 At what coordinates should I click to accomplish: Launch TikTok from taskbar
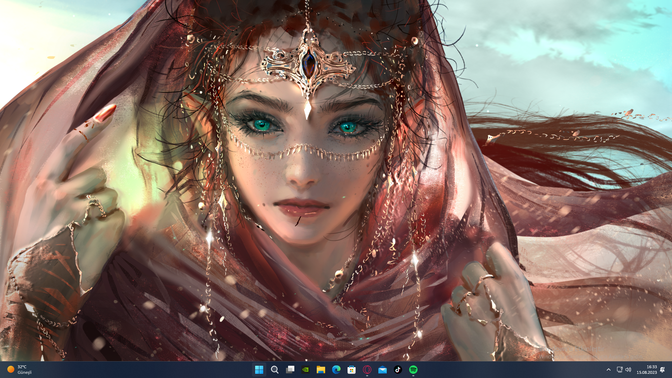[x=398, y=370]
